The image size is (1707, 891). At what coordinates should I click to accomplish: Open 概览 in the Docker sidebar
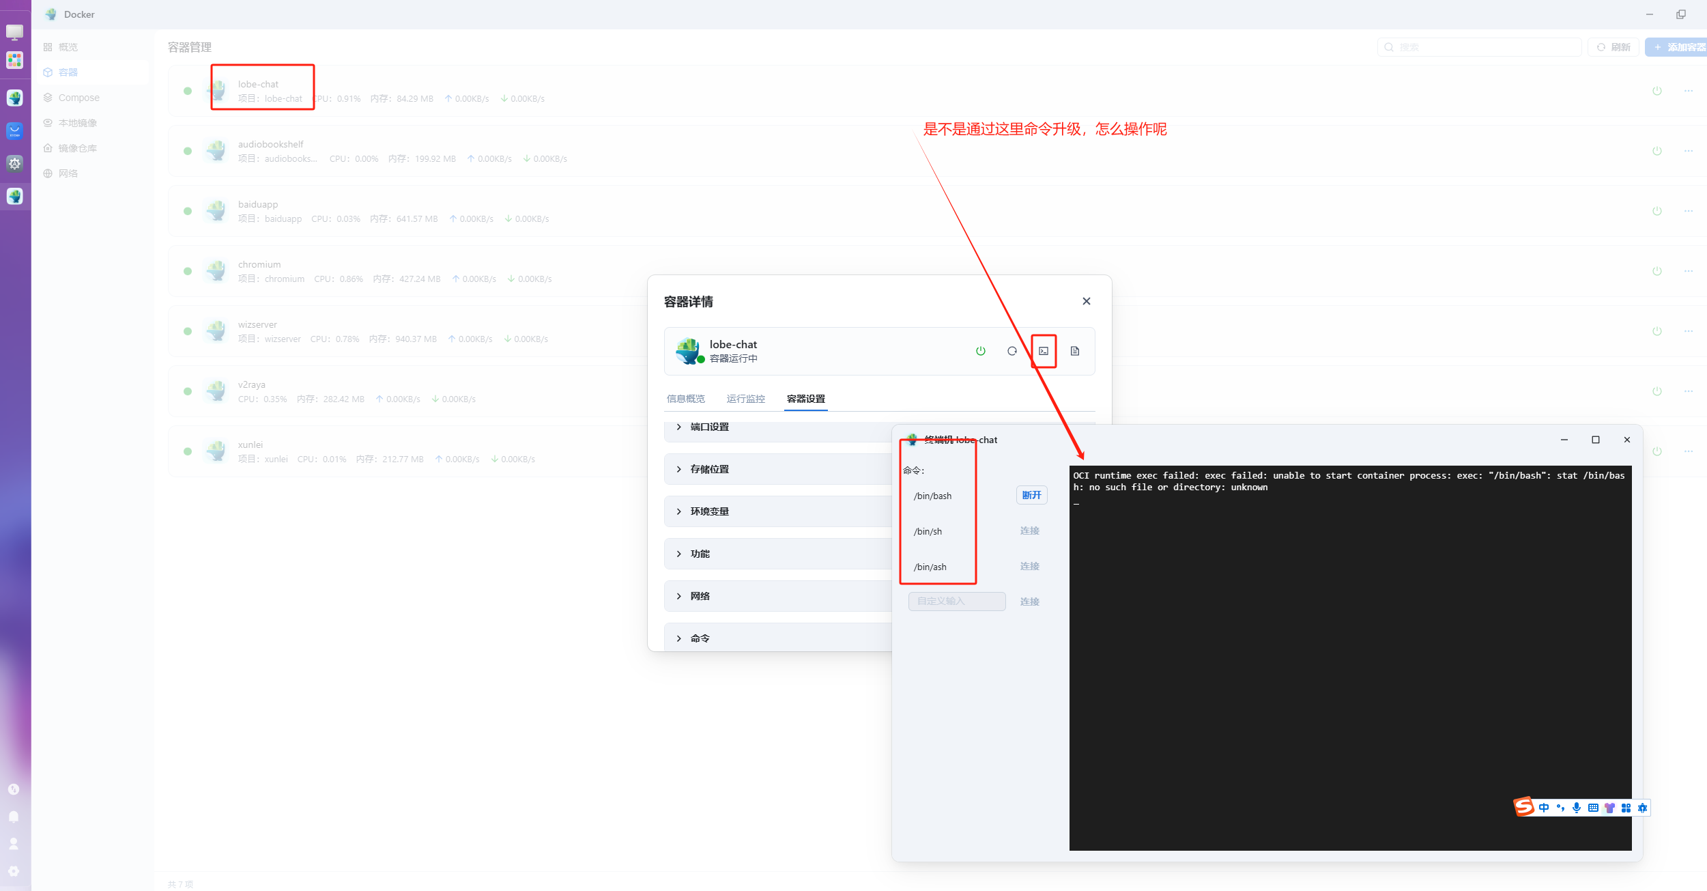point(93,47)
